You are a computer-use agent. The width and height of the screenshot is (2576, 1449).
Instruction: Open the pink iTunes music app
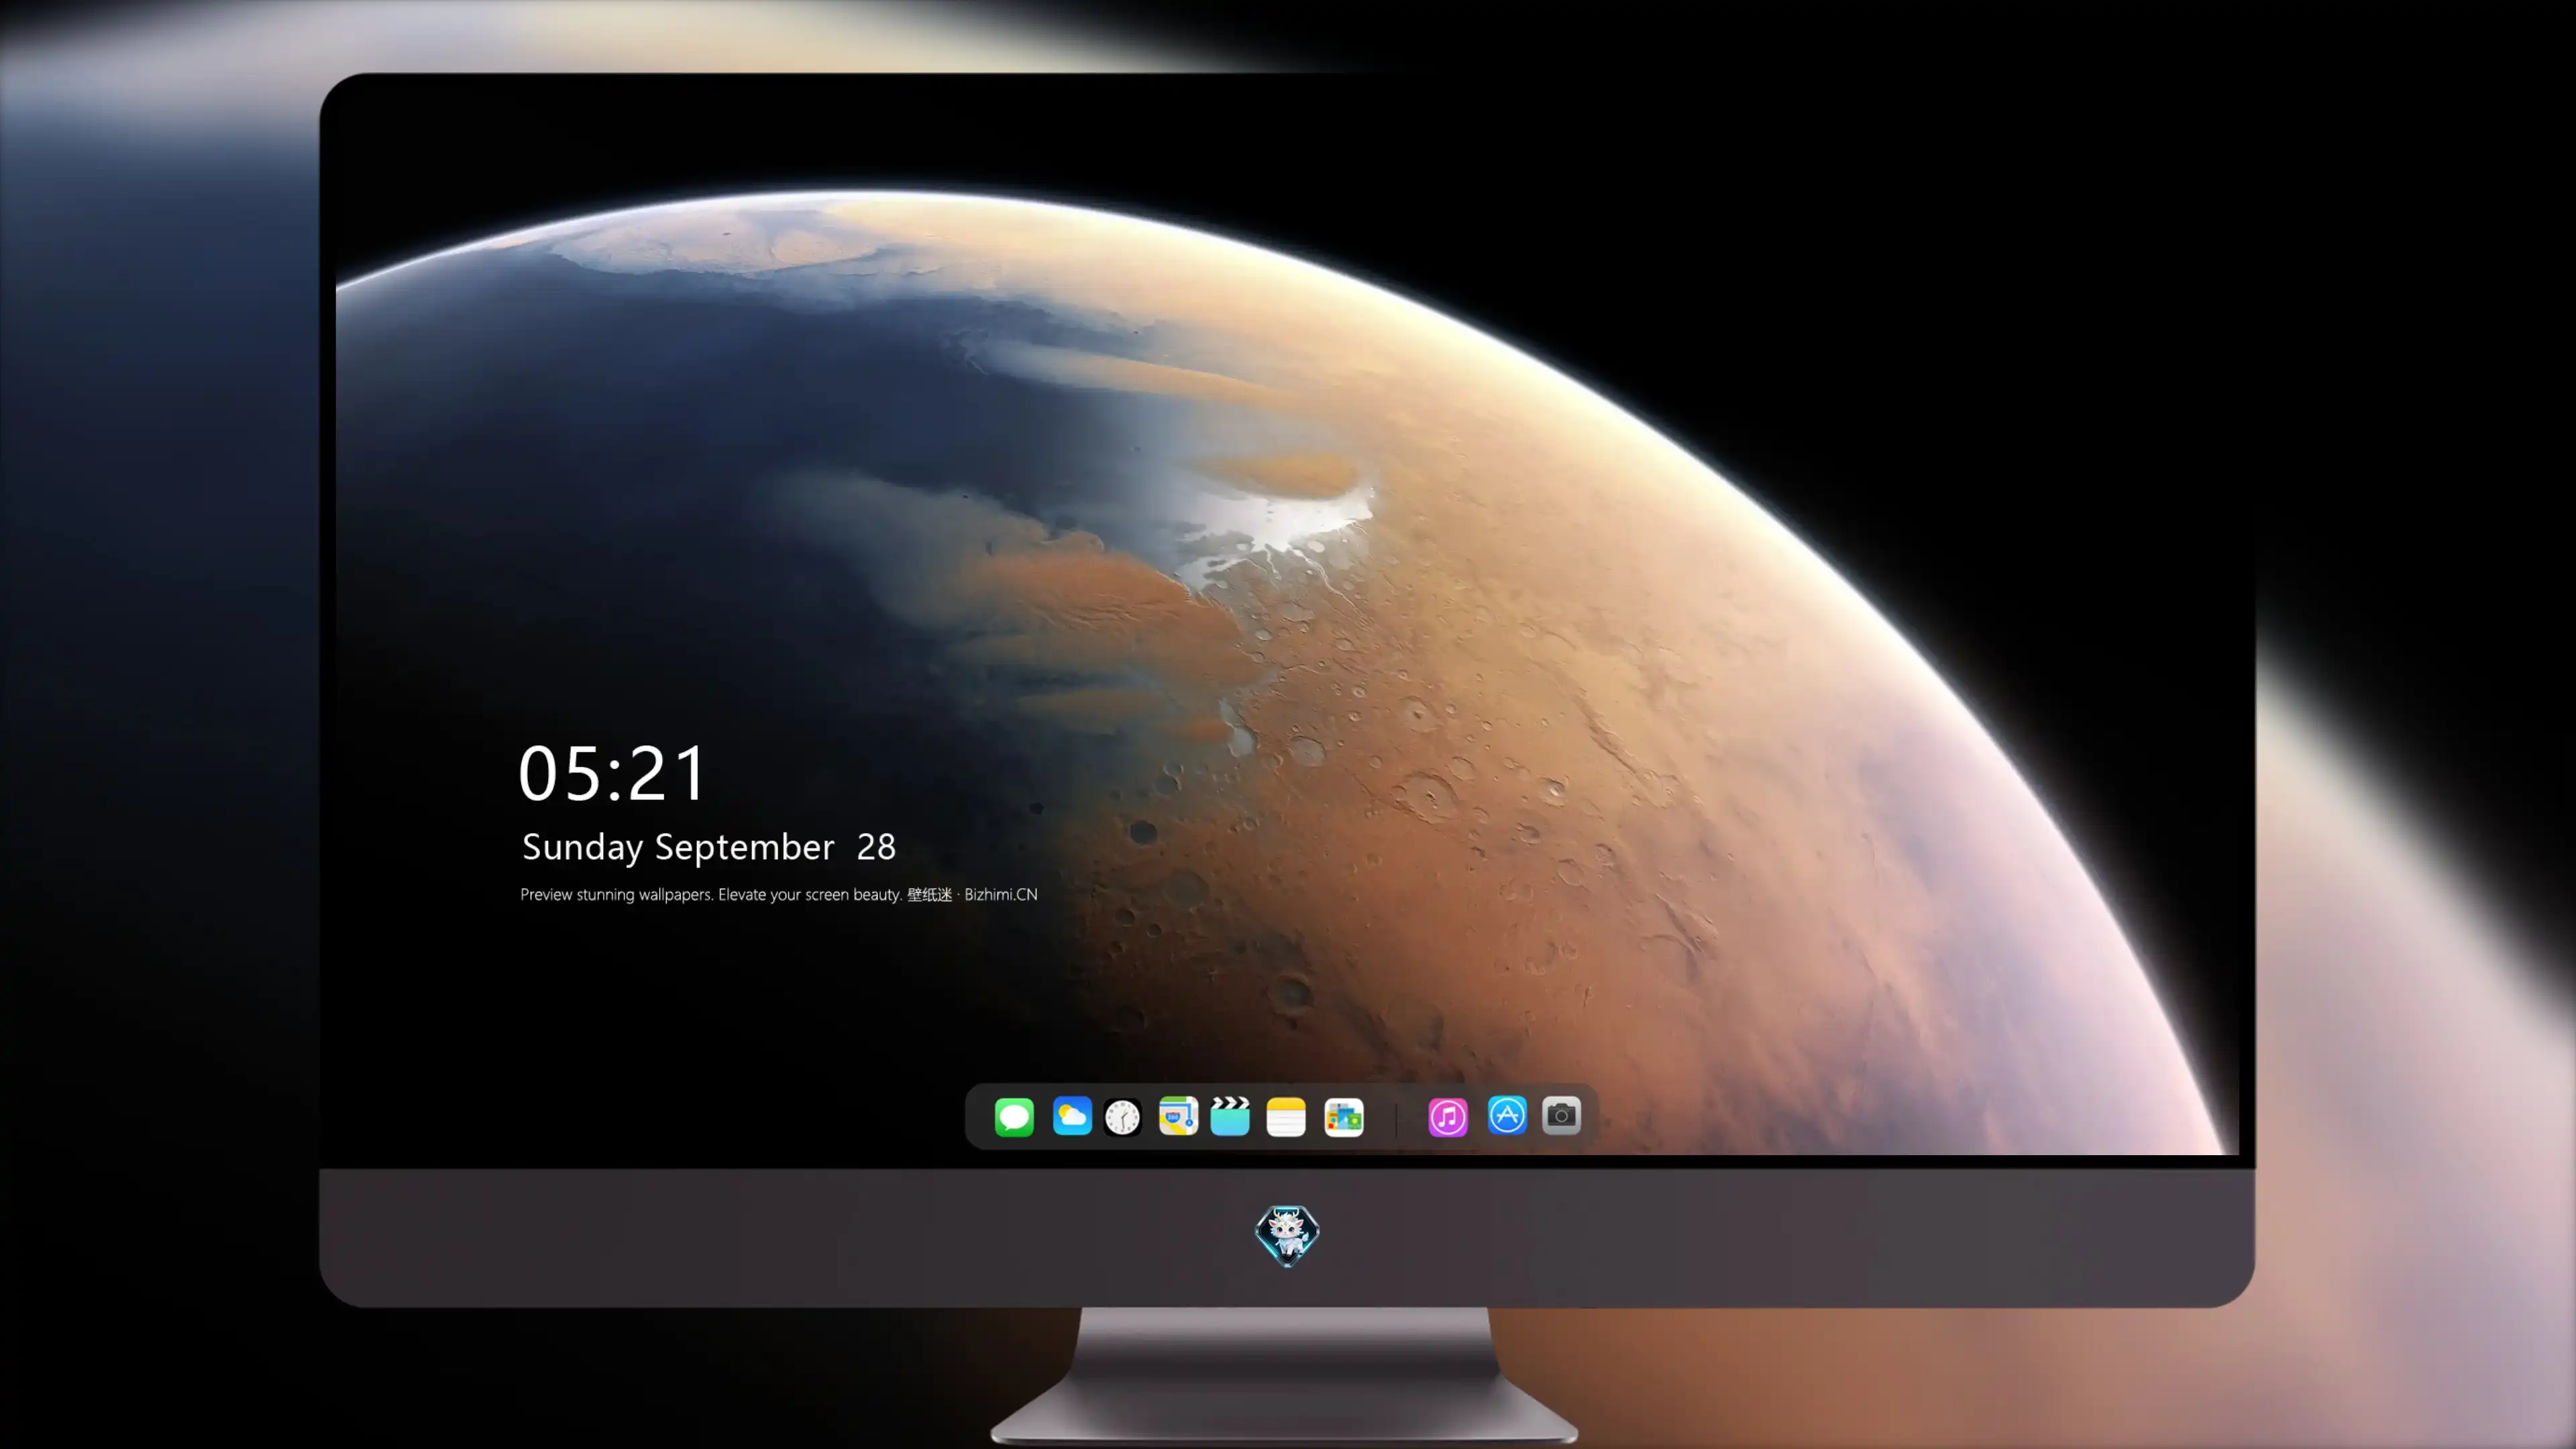click(1448, 1117)
